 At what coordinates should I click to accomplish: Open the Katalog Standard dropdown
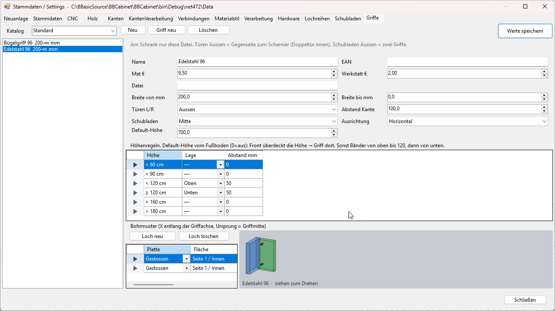74,31
